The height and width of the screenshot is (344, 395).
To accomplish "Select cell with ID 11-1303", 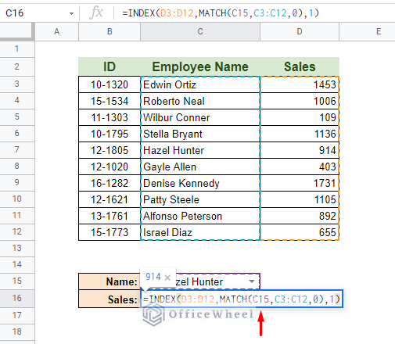I will point(110,117).
